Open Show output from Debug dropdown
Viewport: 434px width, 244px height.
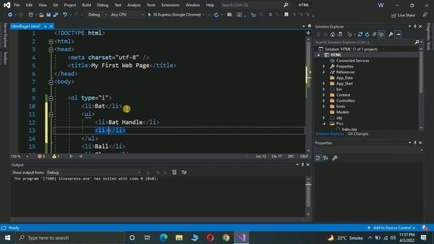point(94,172)
